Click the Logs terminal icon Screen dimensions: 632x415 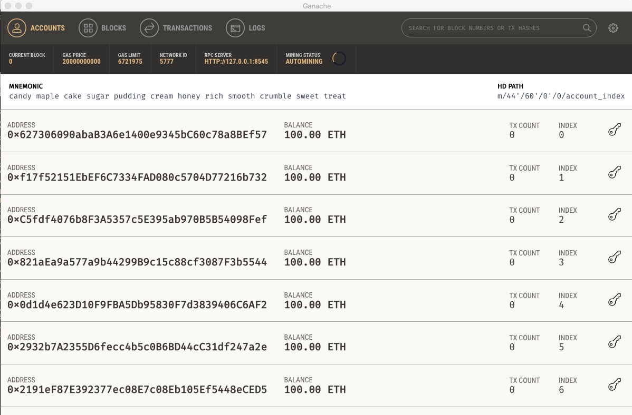pyautogui.click(x=235, y=28)
